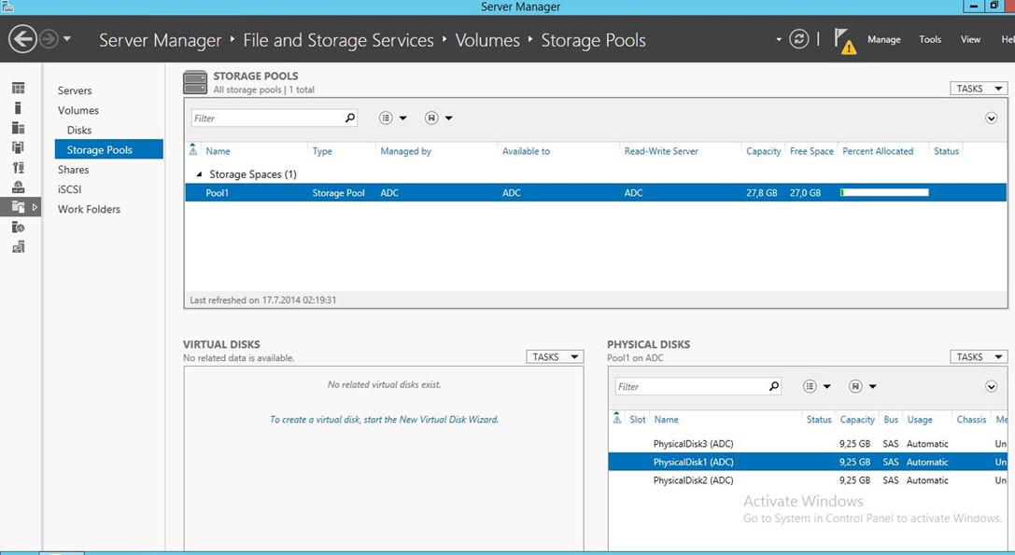Sort storage pools by Name column
This screenshot has height=555, width=1015.
click(218, 151)
